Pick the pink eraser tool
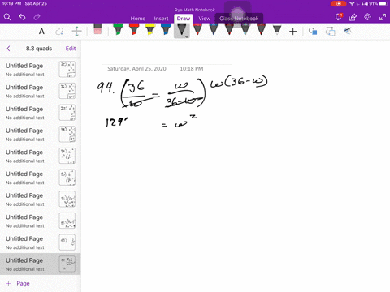390x292 pixels. [x=97, y=29]
